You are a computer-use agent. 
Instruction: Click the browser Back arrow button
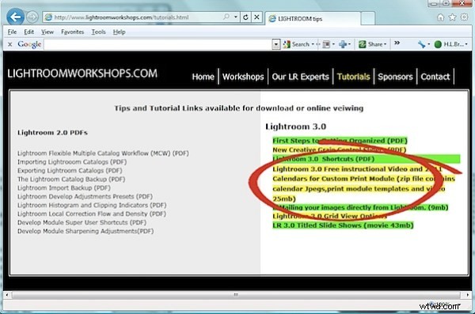point(15,17)
